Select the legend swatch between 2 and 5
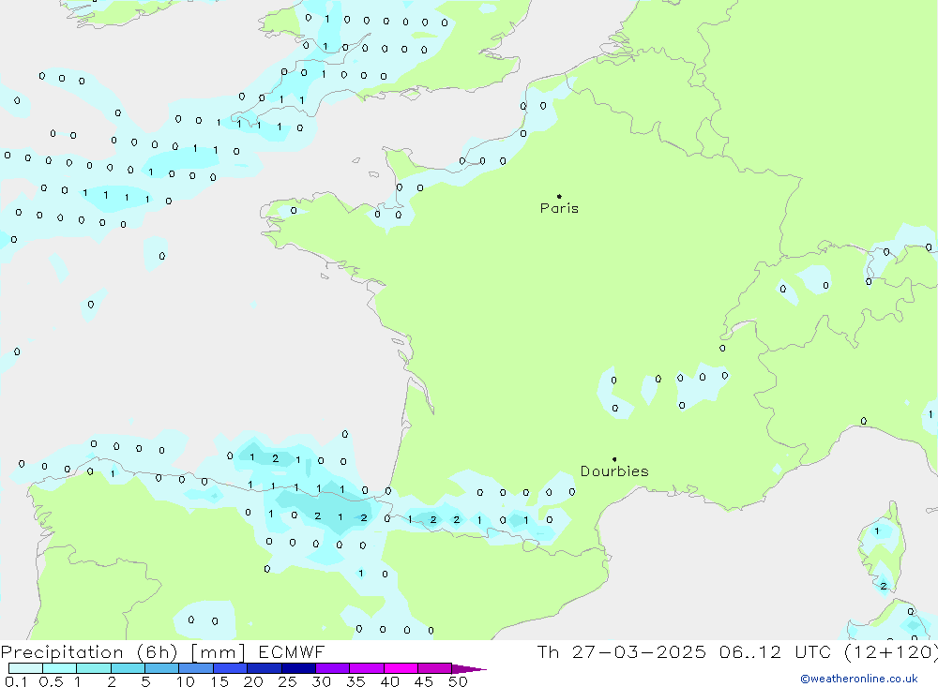This screenshot has height=687, width=938. (x=128, y=668)
